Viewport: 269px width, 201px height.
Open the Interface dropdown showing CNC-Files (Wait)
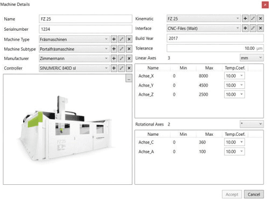click(x=203, y=28)
